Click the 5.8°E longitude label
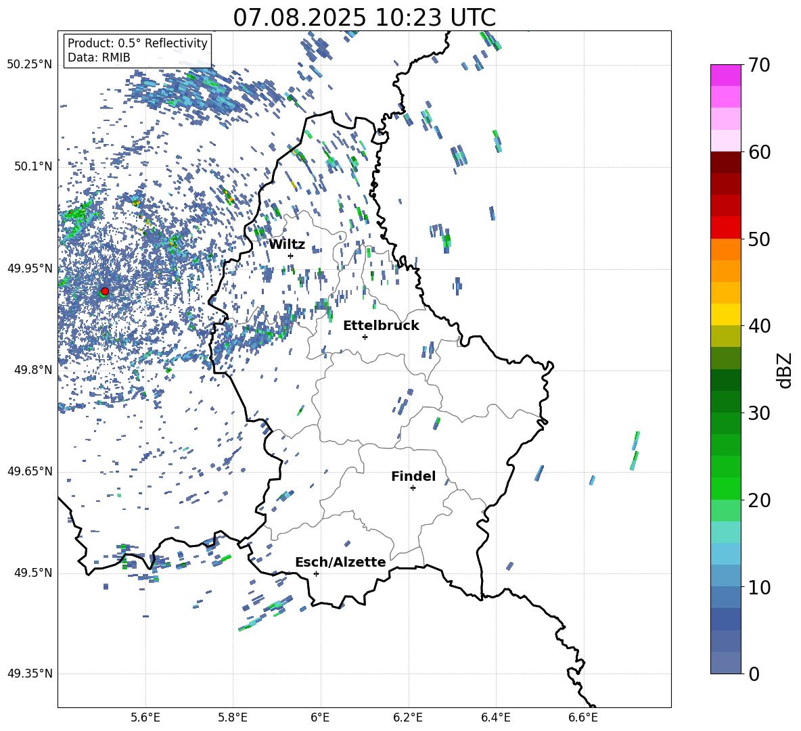This screenshot has height=731, width=801. (x=233, y=718)
